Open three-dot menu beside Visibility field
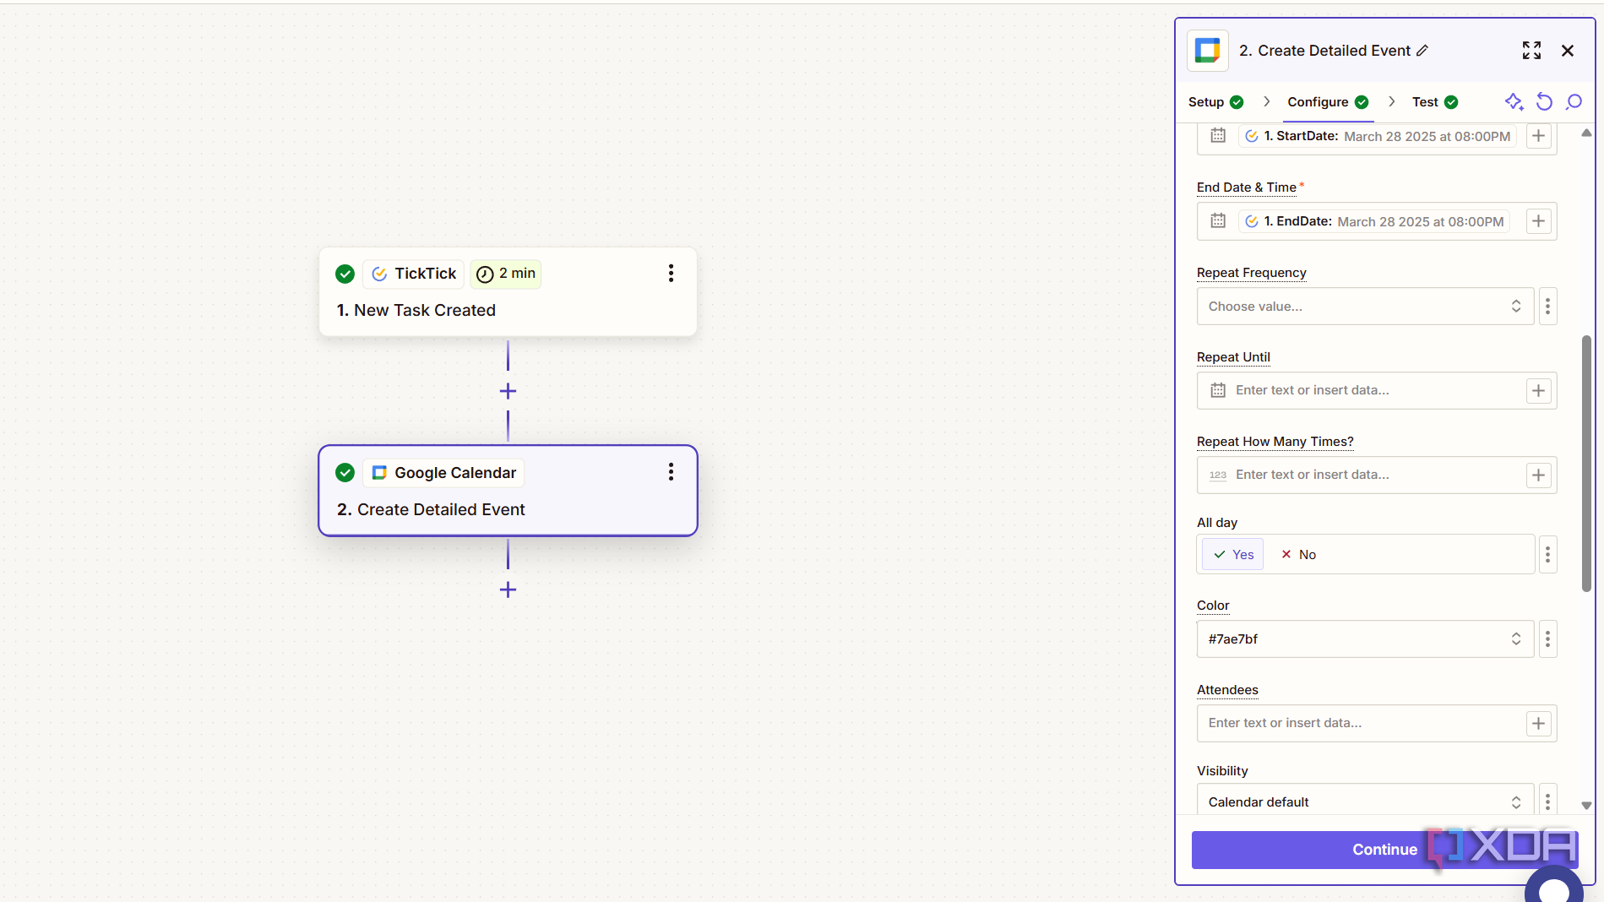This screenshot has height=902, width=1604. pos(1547,801)
